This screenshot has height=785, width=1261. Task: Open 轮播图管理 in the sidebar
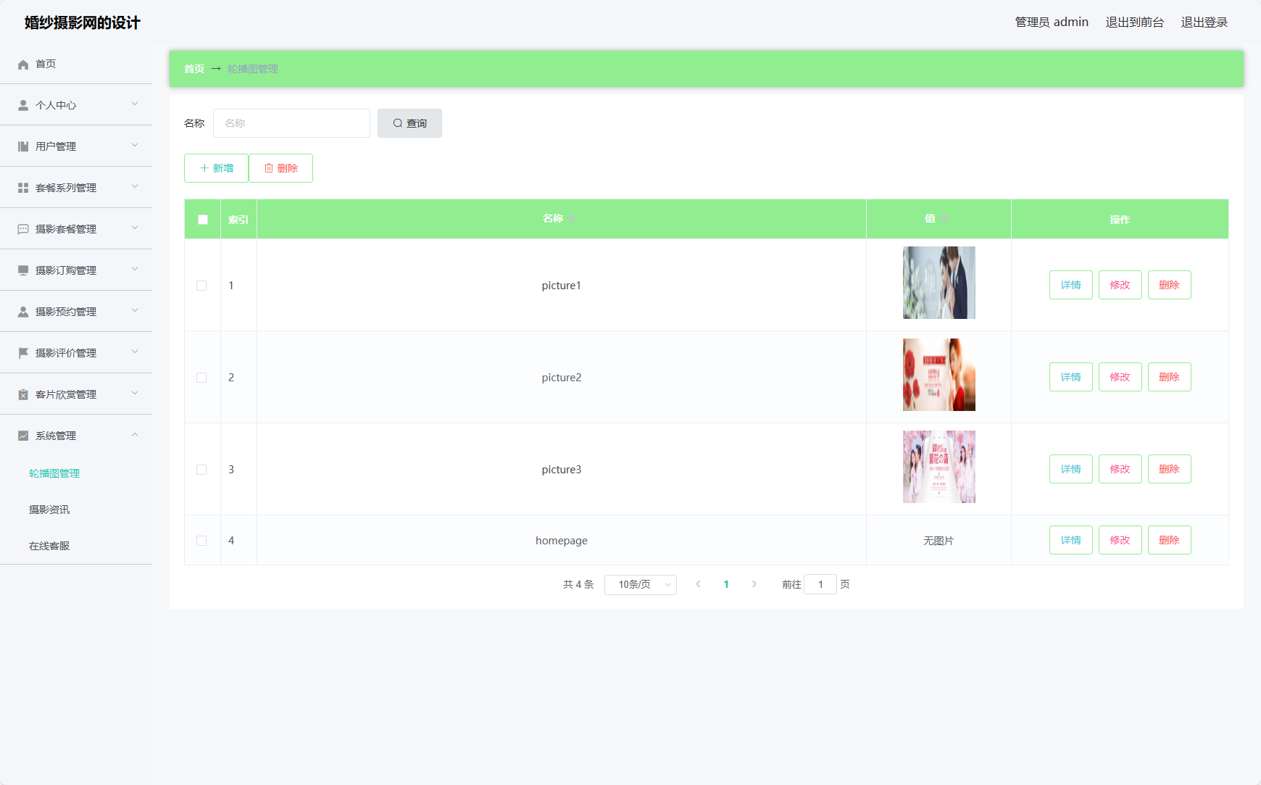[x=54, y=474]
